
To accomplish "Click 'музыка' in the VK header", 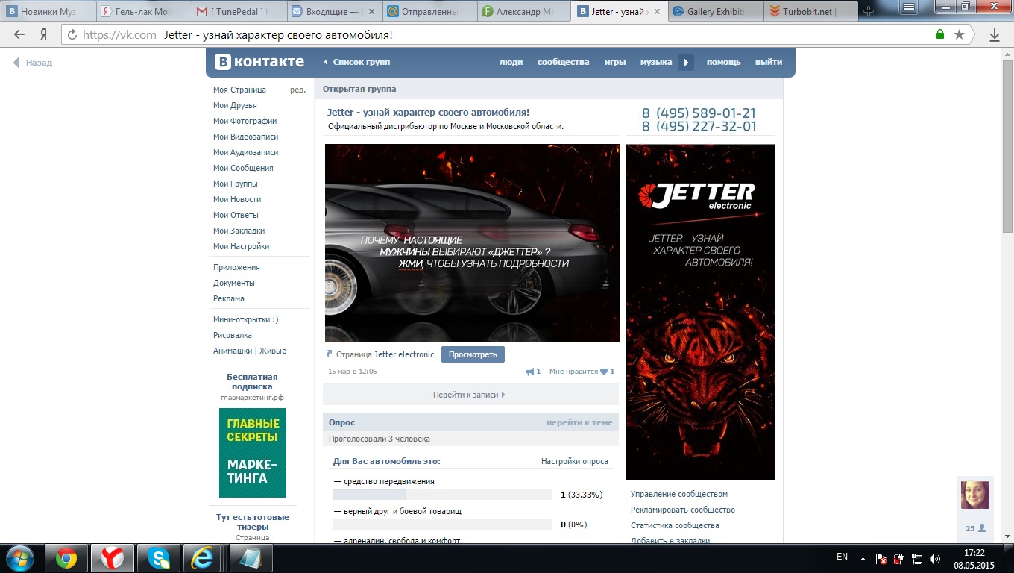I will point(656,63).
